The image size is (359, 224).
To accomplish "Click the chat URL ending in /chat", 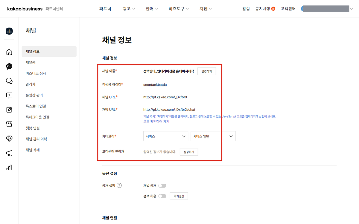I will pos(169,110).
